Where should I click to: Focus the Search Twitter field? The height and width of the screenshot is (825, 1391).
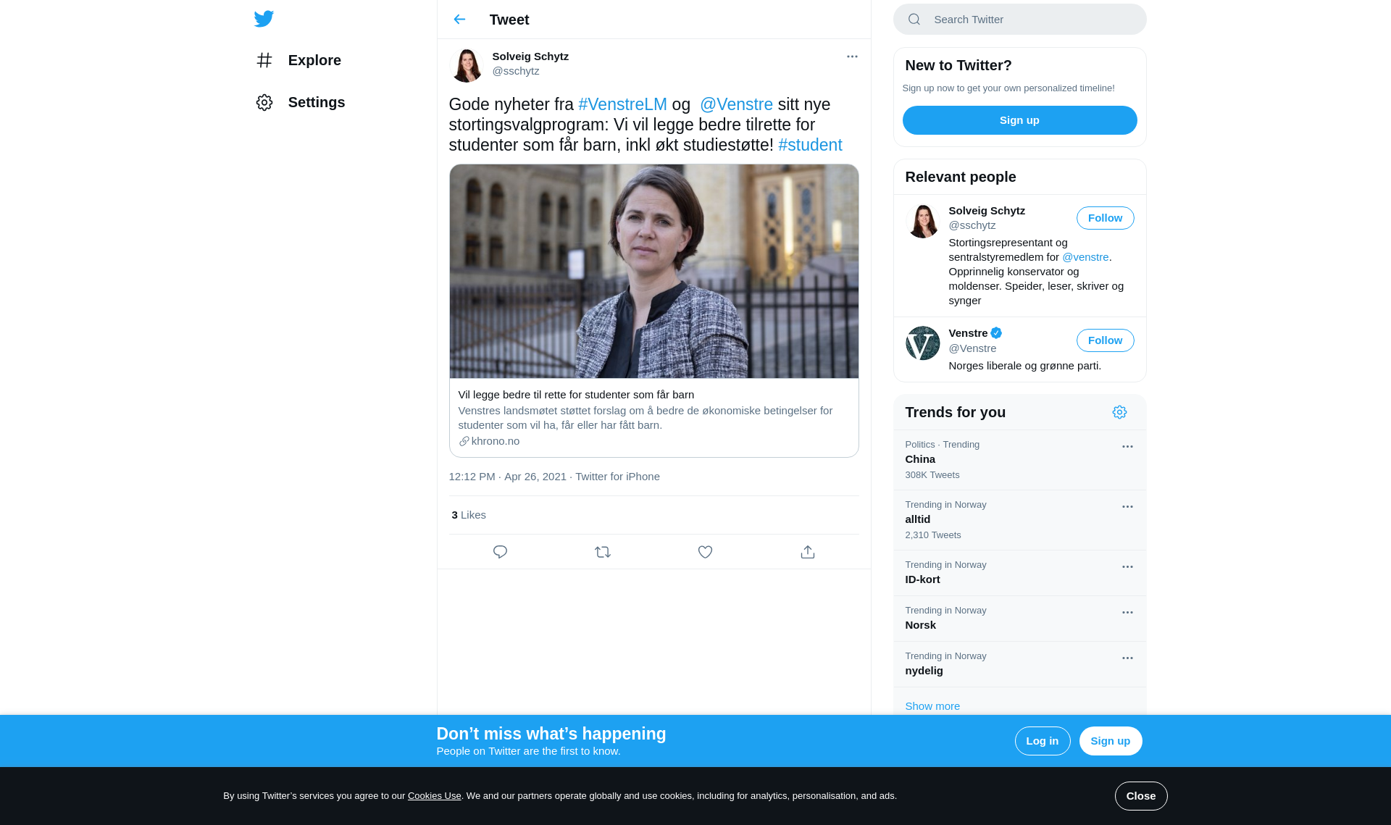1029,20
